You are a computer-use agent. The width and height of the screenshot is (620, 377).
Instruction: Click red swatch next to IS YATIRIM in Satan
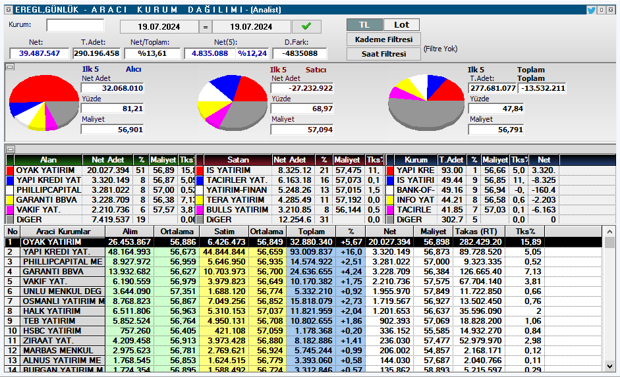(200, 170)
